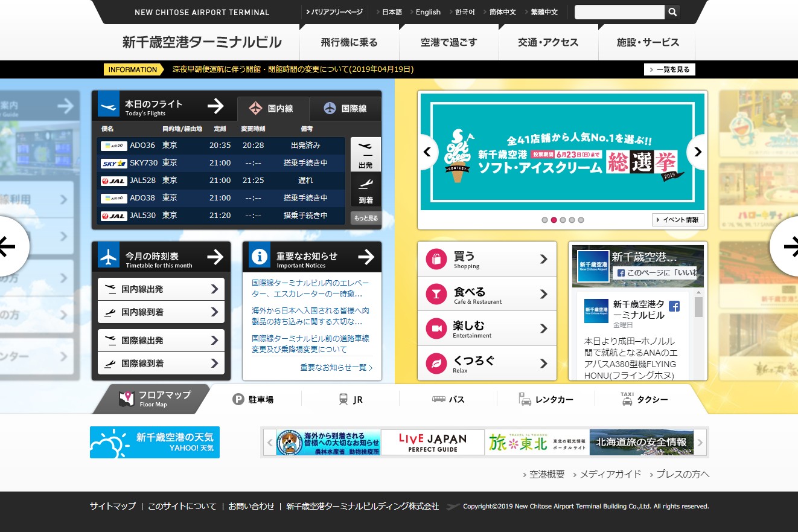Image resolution: width=798 pixels, height=532 pixels.
Task: Open the LIVE JAPAN Perfect Guide banner
Action: click(x=433, y=442)
